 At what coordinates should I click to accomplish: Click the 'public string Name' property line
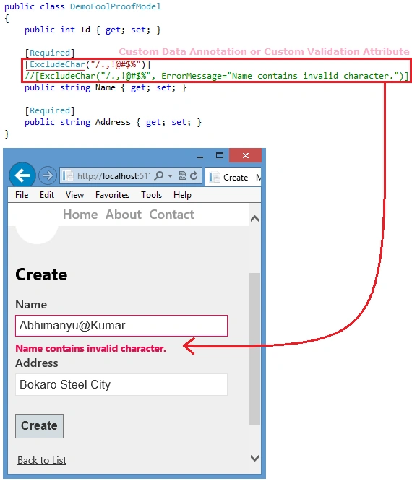pos(106,87)
